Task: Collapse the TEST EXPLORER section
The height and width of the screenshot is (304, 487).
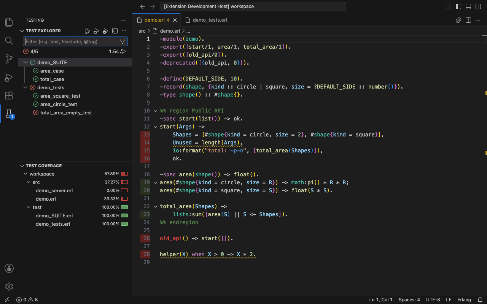Action: point(22,31)
